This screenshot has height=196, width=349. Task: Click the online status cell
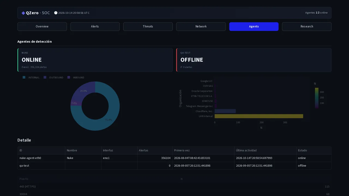click(314, 158)
